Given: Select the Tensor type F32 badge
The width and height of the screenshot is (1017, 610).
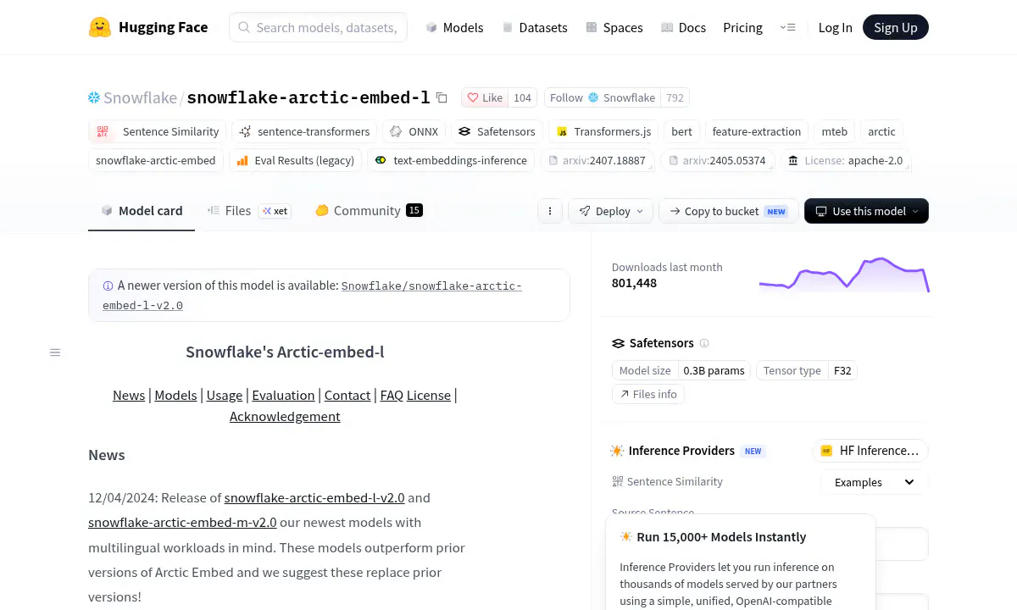Looking at the screenshot, I should (x=806, y=370).
